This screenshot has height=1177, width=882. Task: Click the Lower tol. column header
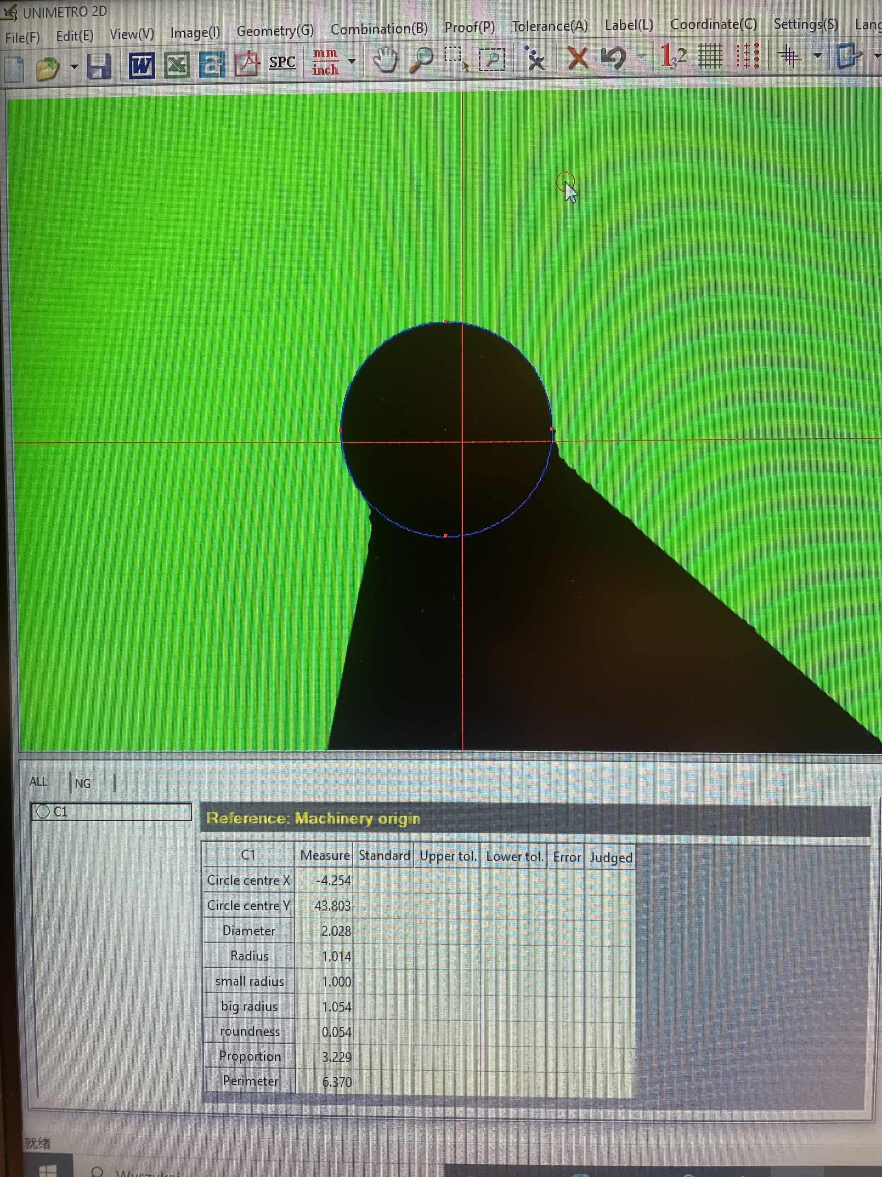click(514, 857)
